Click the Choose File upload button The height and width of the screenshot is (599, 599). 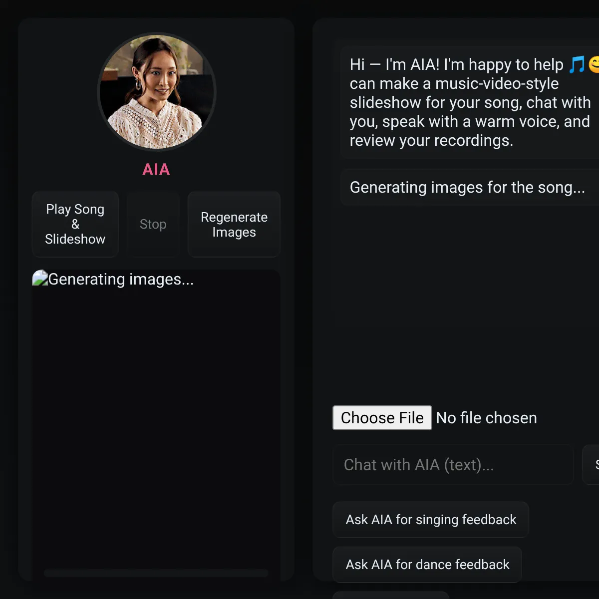[382, 418]
